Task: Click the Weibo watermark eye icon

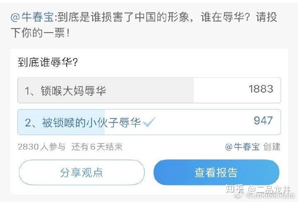Action: [x=239, y=195]
